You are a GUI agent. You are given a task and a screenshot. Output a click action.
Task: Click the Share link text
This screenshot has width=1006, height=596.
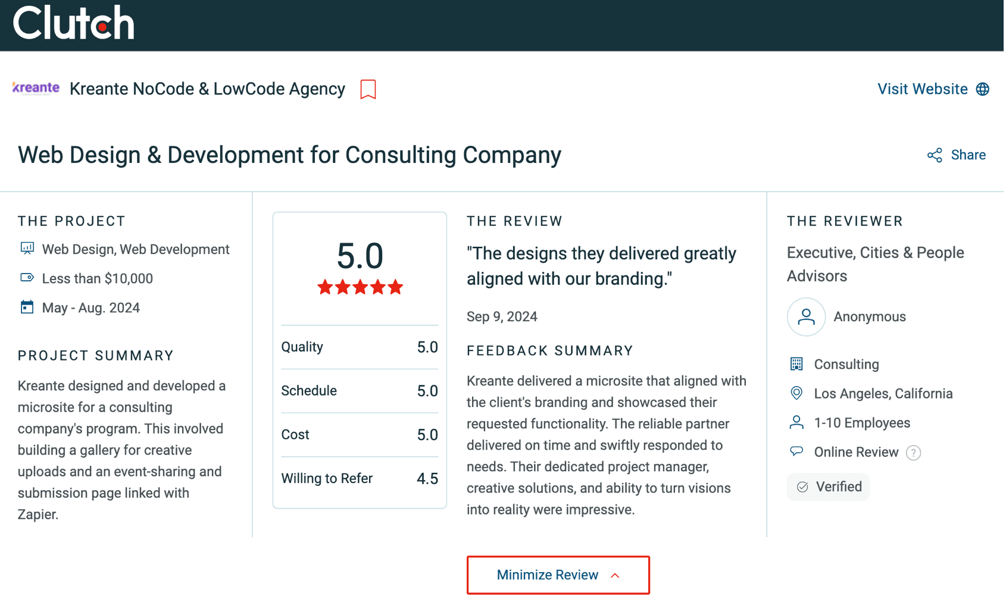[x=968, y=155]
